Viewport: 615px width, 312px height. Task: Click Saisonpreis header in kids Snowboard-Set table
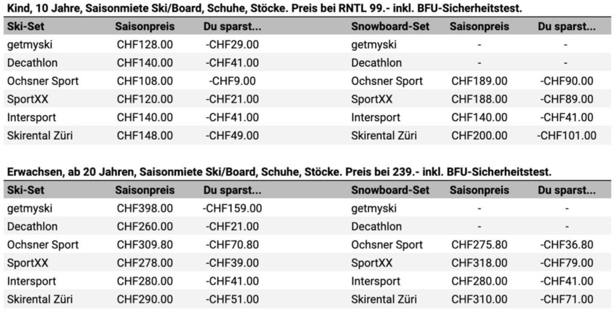(x=479, y=26)
